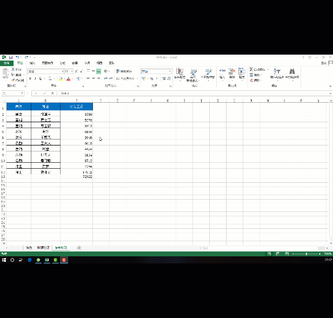Toggle underline formatting
333x318 pixels.
click(x=41, y=78)
